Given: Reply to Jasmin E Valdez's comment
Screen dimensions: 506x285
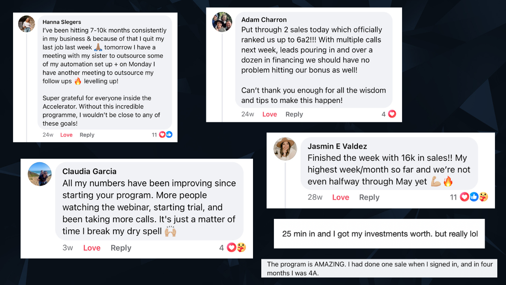Looking at the screenshot, I should [x=369, y=198].
